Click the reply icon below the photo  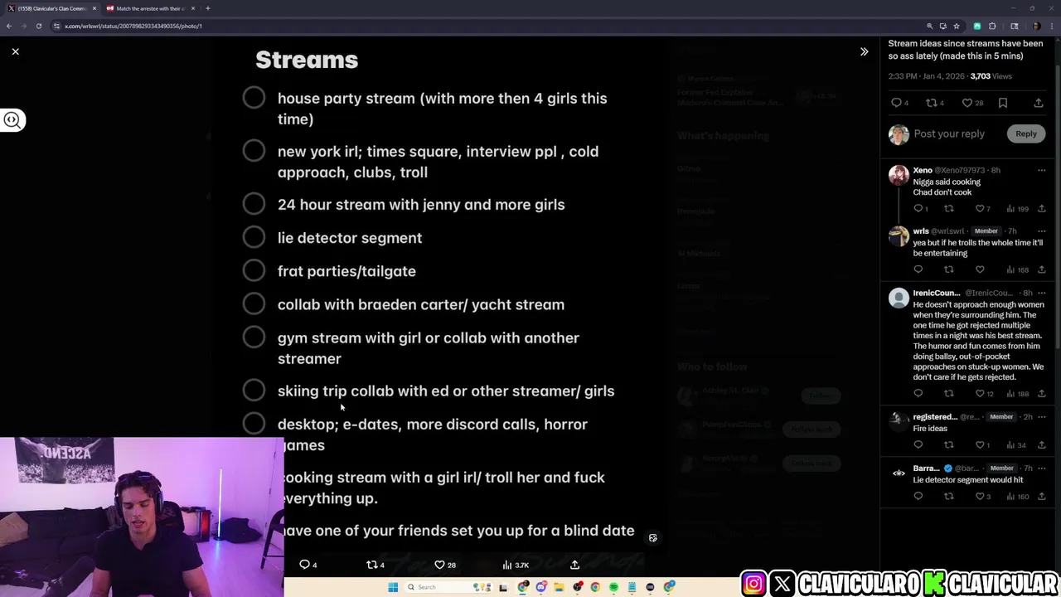(304, 565)
